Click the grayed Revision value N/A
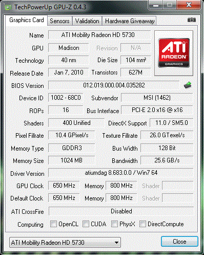 (x=136, y=48)
